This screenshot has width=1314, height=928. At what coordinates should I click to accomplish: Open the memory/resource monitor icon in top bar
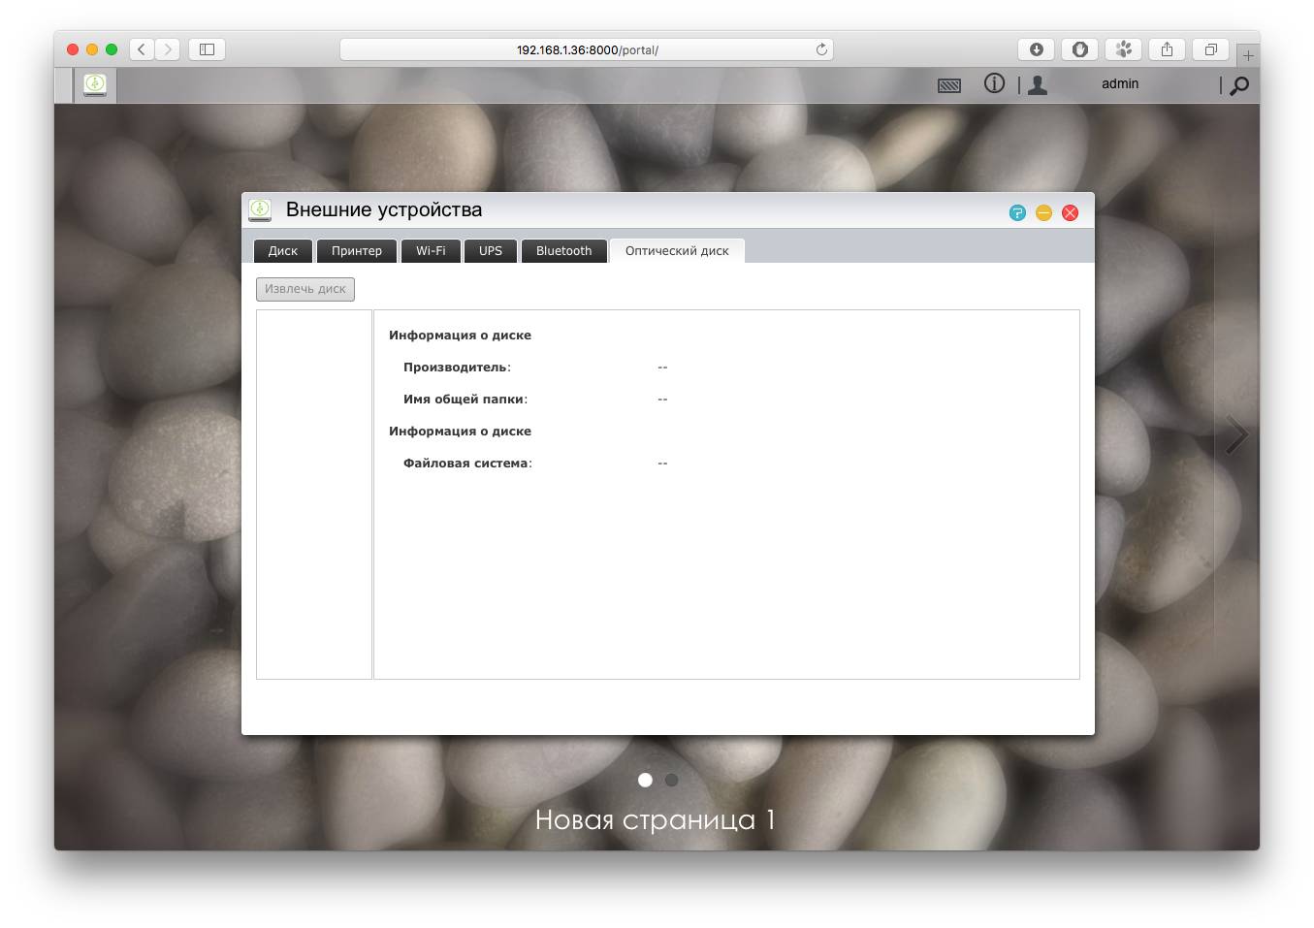pyautogui.click(x=949, y=85)
